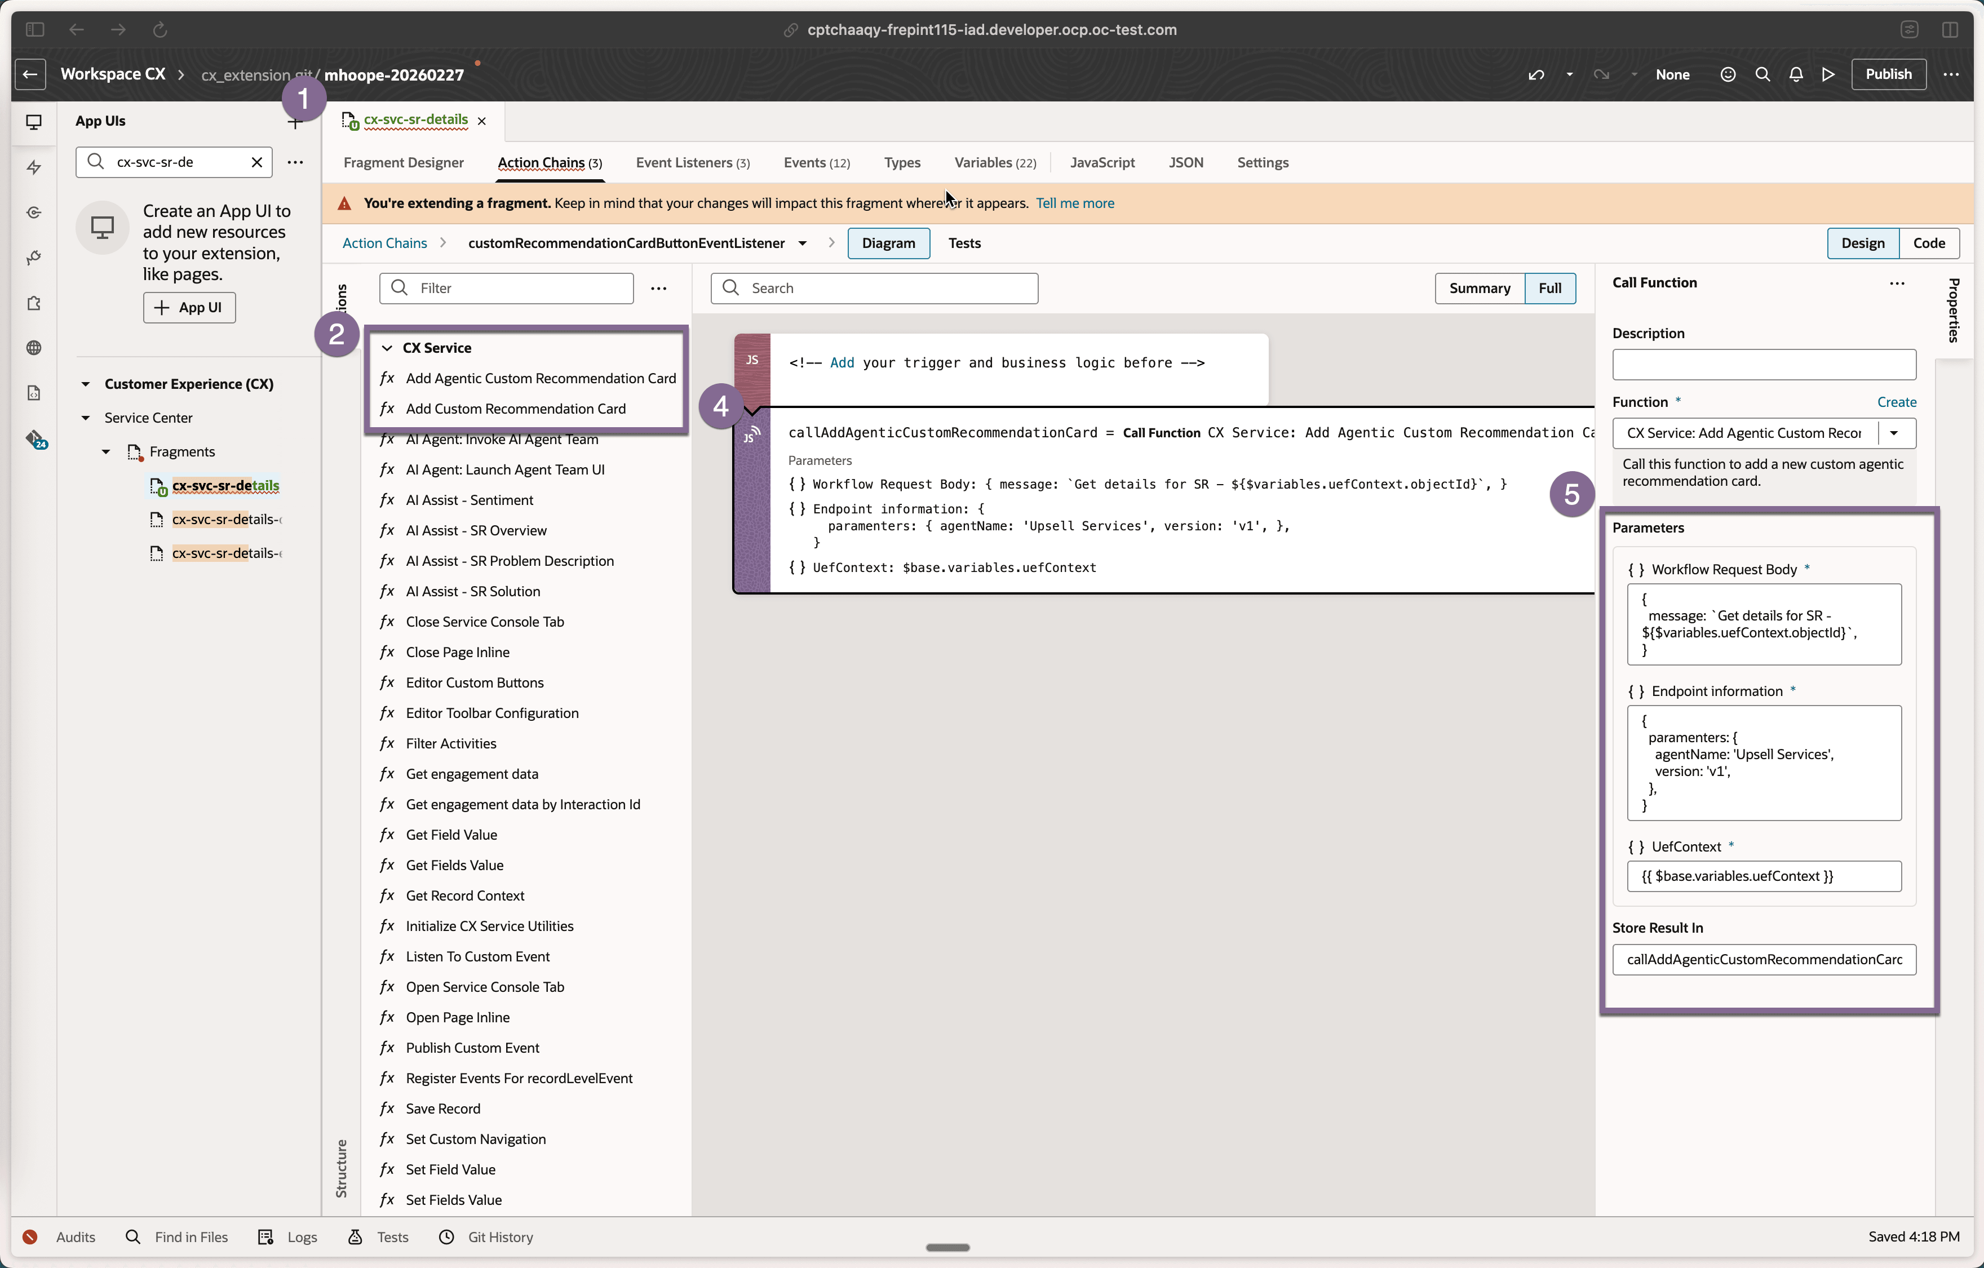Open Git History in footer
Image resolution: width=1984 pixels, height=1268 pixels.
[x=485, y=1236]
